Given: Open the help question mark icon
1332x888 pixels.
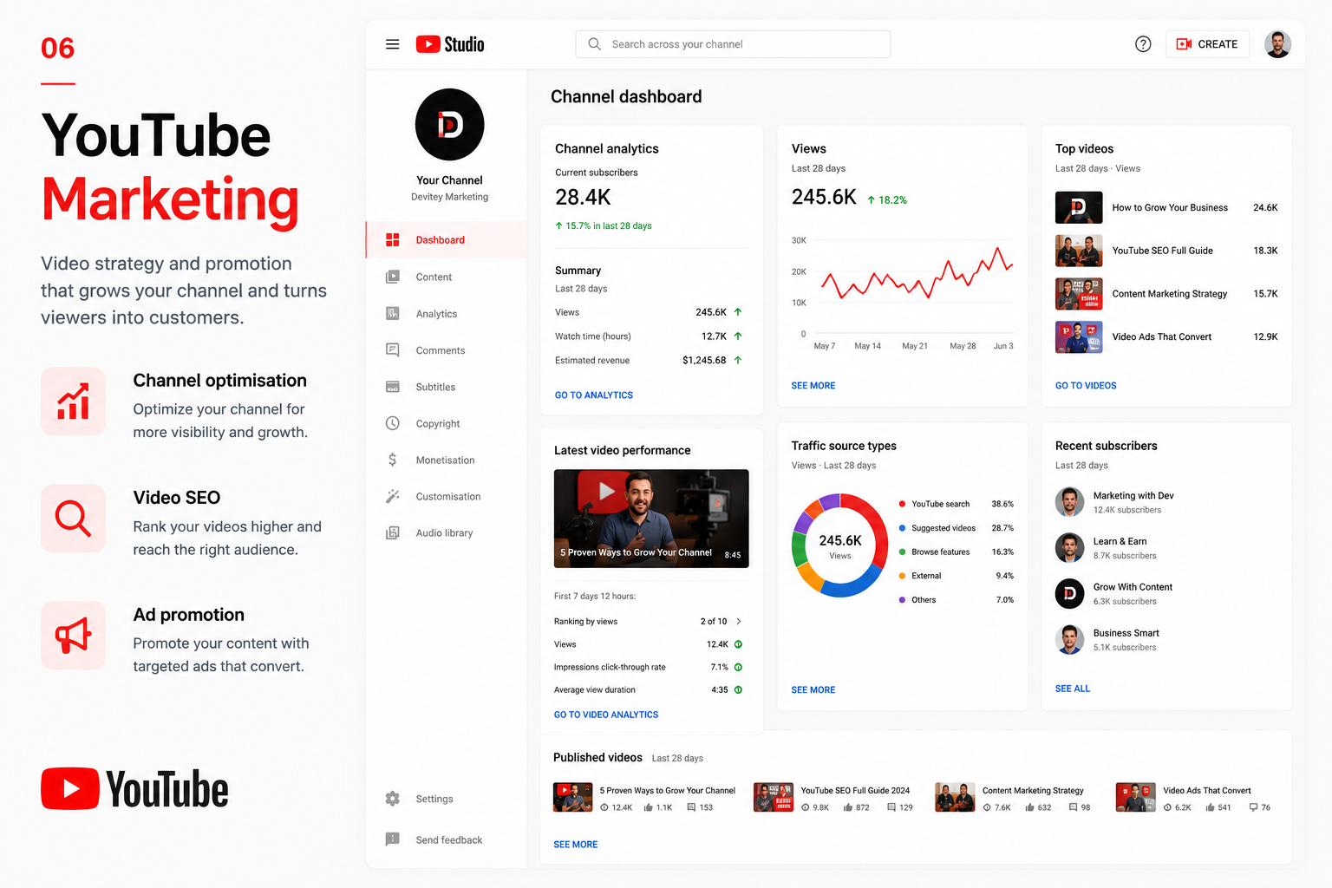Looking at the screenshot, I should pos(1143,44).
